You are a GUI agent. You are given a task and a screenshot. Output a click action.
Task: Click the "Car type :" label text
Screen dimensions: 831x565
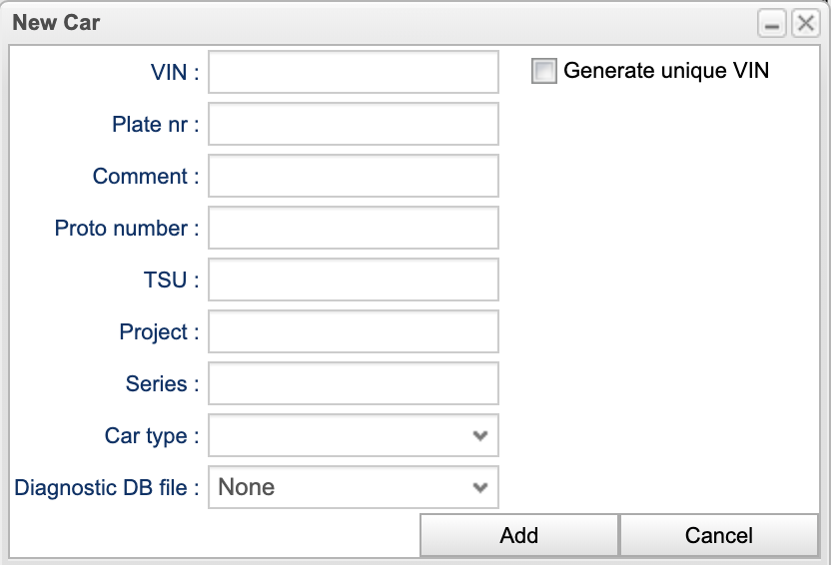tap(152, 435)
